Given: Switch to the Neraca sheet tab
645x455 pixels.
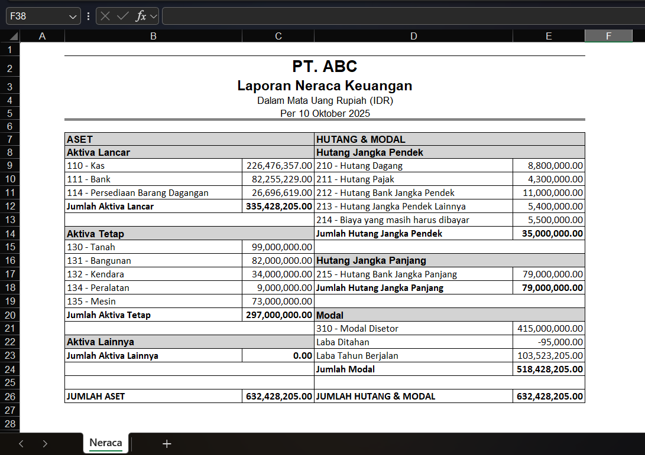Looking at the screenshot, I should [105, 443].
